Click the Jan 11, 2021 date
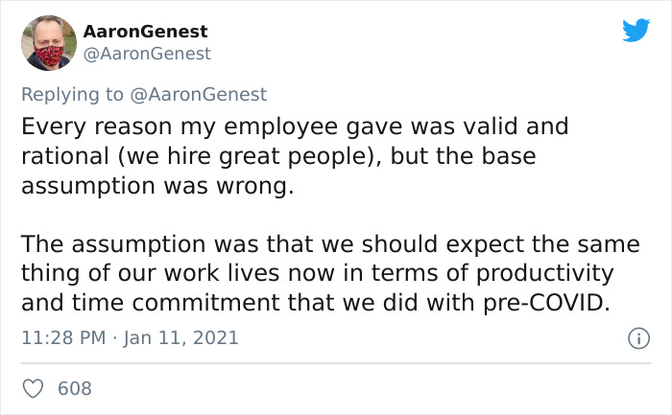672x415 pixels. [180, 338]
